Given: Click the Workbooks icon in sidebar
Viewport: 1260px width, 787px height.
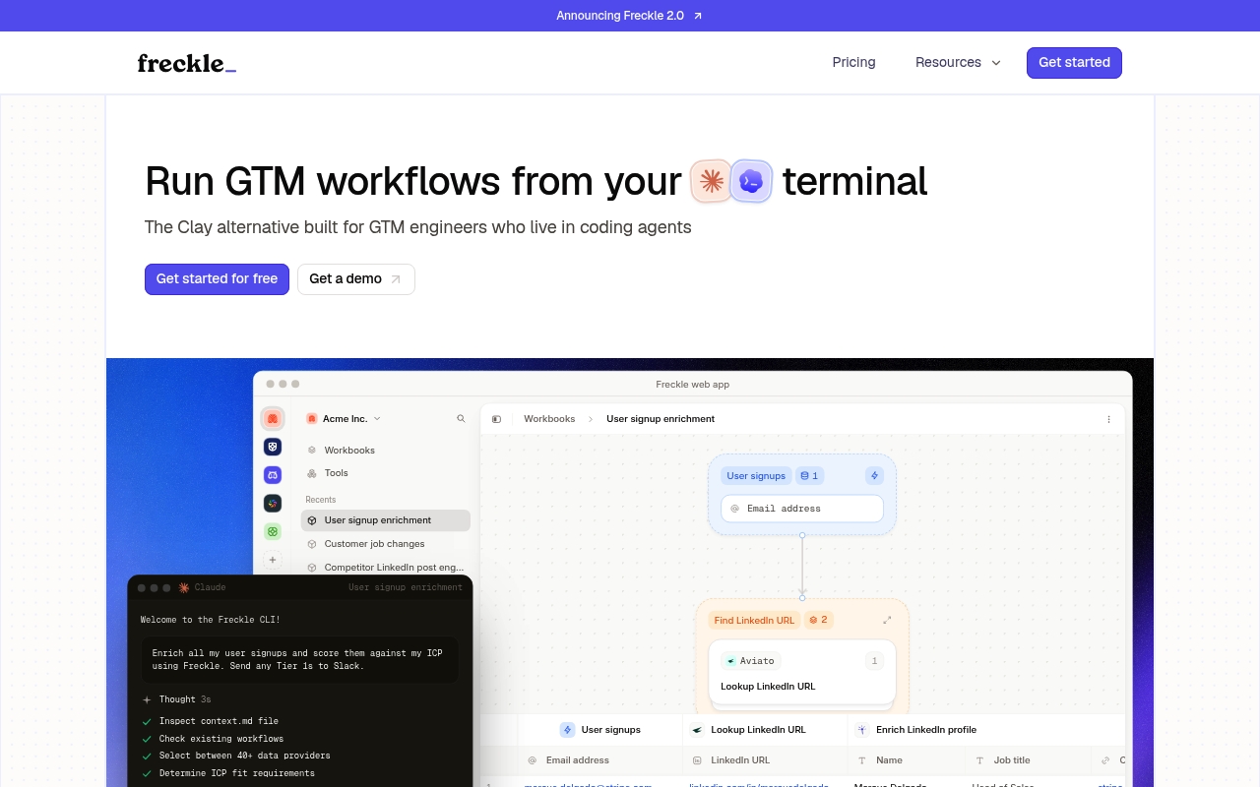Looking at the screenshot, I should click(x=312, y=451).
